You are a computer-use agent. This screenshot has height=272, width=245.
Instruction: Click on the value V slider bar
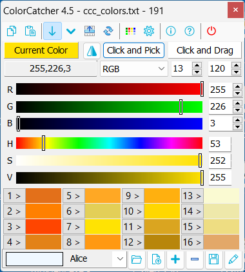pyautogui.click(x=109, y=178)
